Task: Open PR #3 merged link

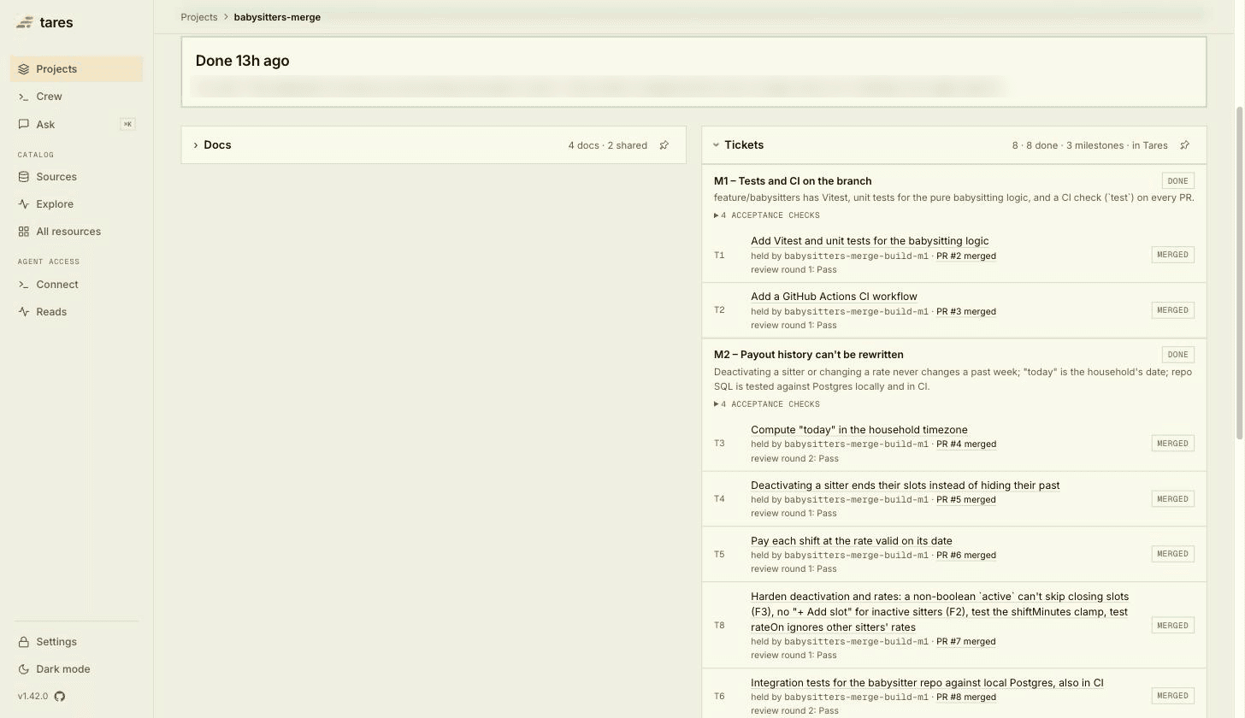Action: point(966,312)
